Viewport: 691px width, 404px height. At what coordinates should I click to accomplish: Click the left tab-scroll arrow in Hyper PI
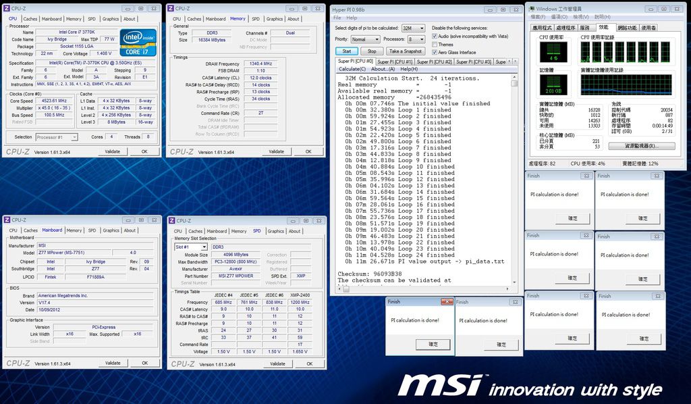(509, 61)
